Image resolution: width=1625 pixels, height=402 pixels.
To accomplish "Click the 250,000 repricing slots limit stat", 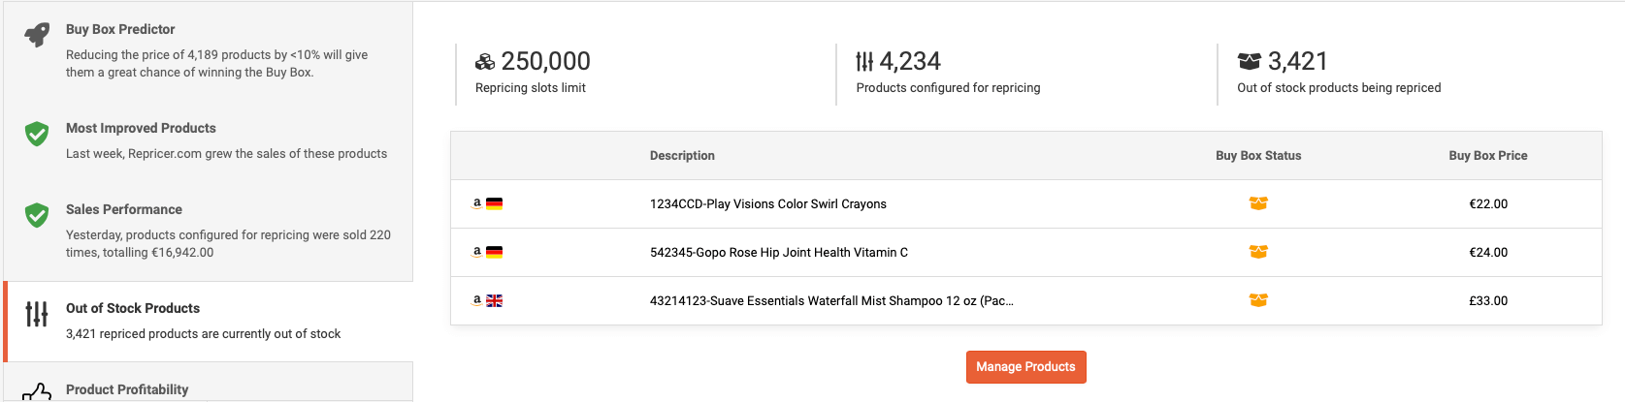I will coord(544,62).
